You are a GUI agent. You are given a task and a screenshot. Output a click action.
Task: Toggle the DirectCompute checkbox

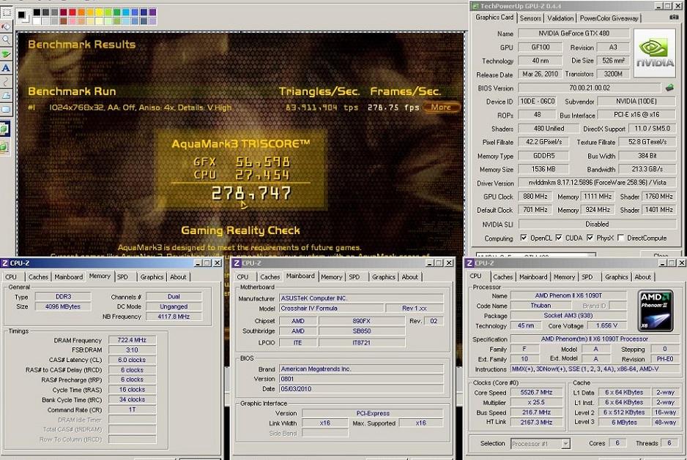pos(620,238)
